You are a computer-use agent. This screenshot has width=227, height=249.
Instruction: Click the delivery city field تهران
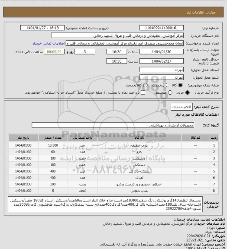coord(162,77)
